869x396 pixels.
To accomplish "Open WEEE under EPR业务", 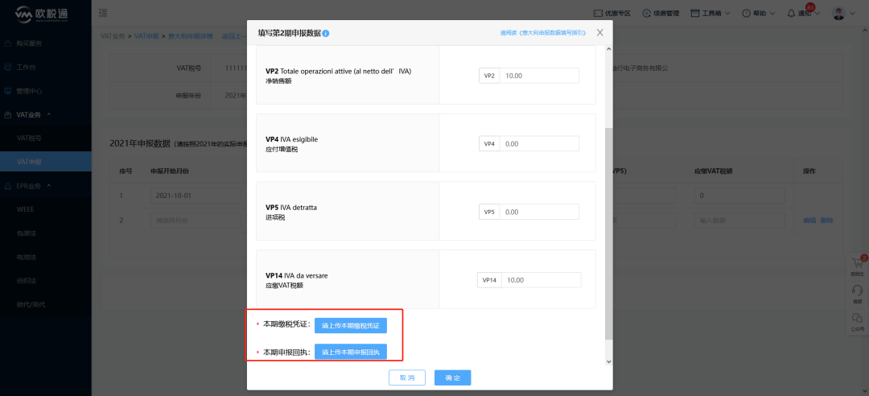I will (26, 208).
